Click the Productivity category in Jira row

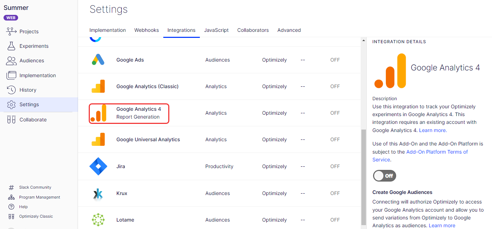[219, 166]
